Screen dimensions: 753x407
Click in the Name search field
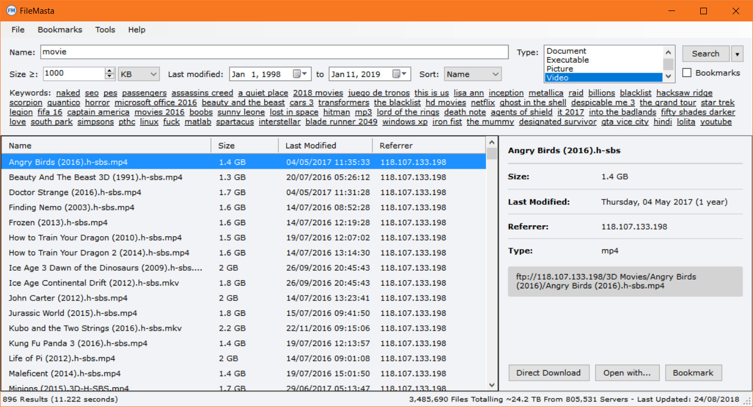click(x=274, y=52)
